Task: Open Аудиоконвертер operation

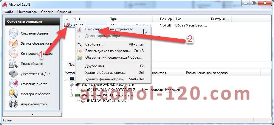Action: point(34,104)
